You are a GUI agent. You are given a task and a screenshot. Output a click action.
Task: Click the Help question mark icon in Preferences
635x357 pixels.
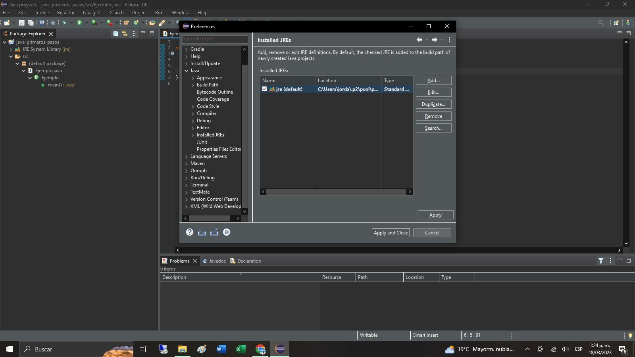point(190,232)
